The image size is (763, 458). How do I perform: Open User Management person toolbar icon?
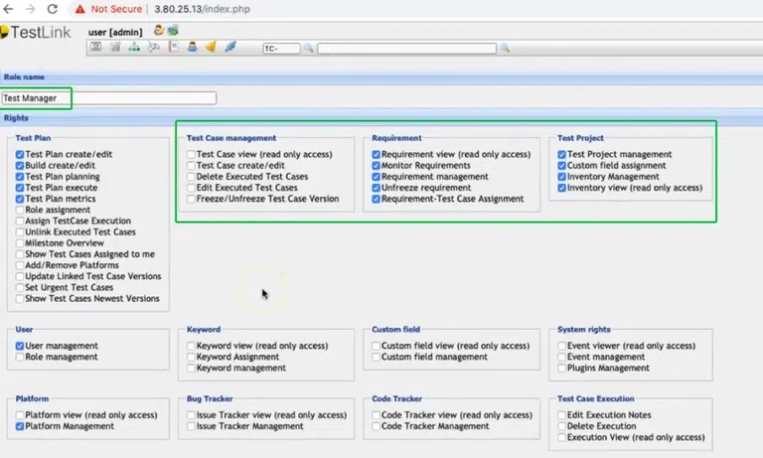tap(192, 47)
